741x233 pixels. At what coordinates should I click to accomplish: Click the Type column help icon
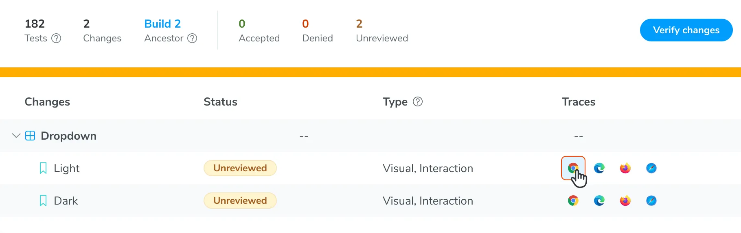[x=418, y=101]
